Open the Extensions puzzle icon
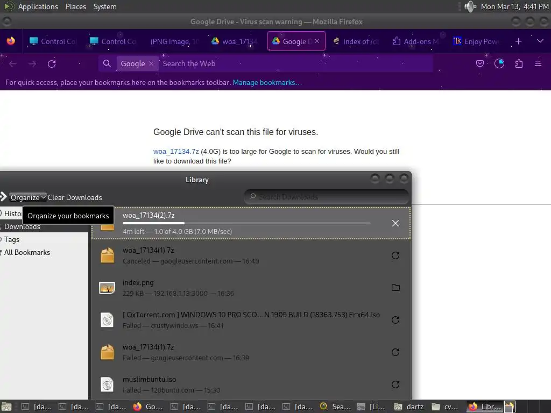 pyautogui.click(x=519, y=63)
